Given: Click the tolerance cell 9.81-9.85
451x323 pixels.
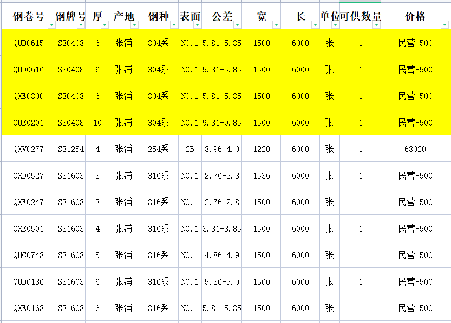Looking at the screenshot, I should 222,123.
